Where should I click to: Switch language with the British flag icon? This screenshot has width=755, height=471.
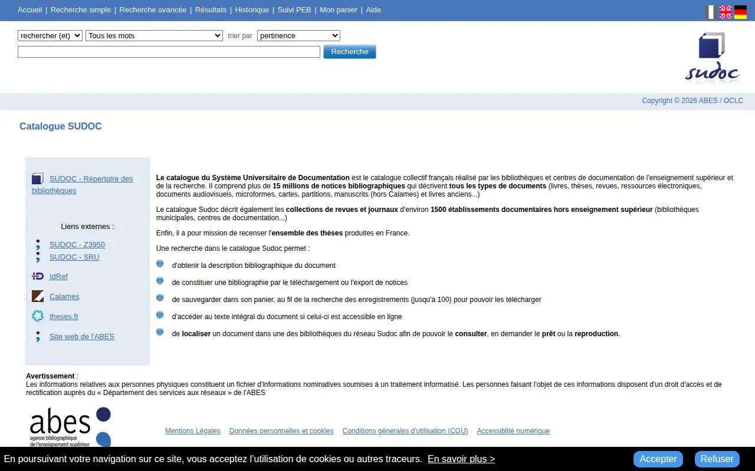pos(726,12)
